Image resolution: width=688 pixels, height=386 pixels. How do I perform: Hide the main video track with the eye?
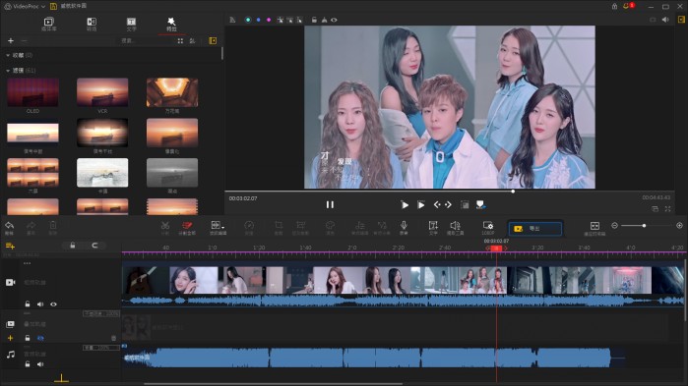(53, 304)
